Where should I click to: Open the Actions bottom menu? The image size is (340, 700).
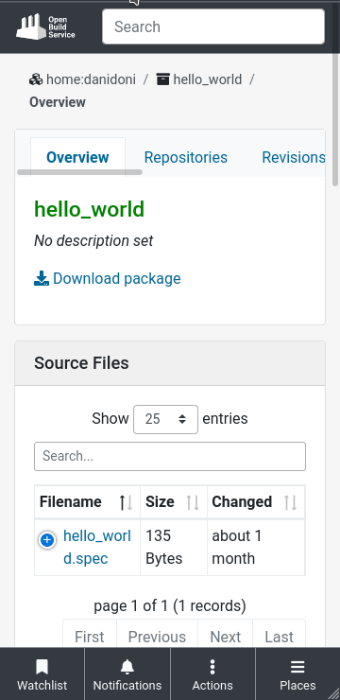(x=212, y=674)
